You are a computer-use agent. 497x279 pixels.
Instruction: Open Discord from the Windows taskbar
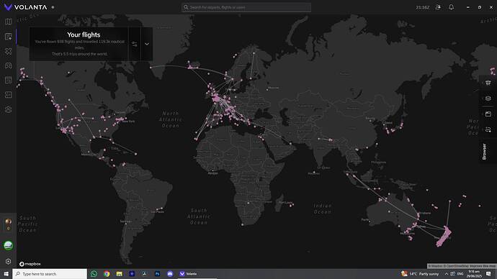(170, 274)
